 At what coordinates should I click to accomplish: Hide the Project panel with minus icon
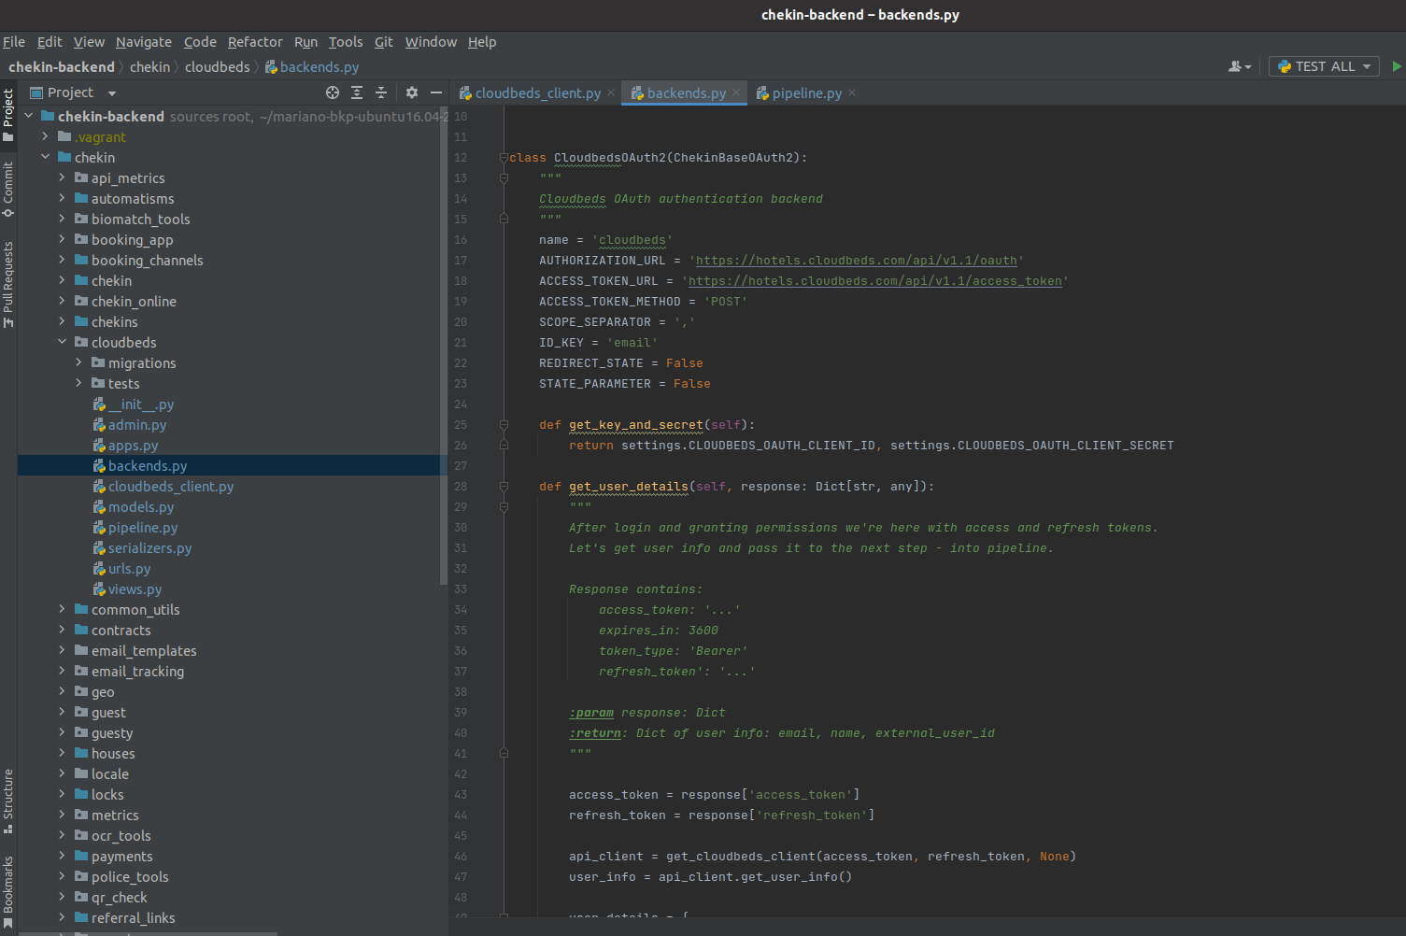tap(435, 92)
